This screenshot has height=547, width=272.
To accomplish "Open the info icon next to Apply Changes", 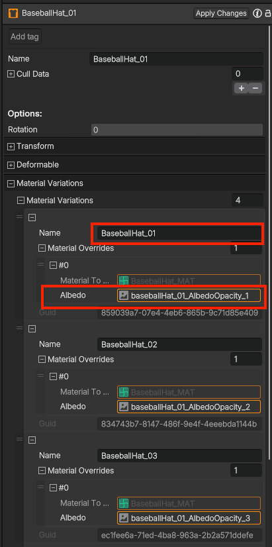I will pyautogui.click(x=257, y=14).
